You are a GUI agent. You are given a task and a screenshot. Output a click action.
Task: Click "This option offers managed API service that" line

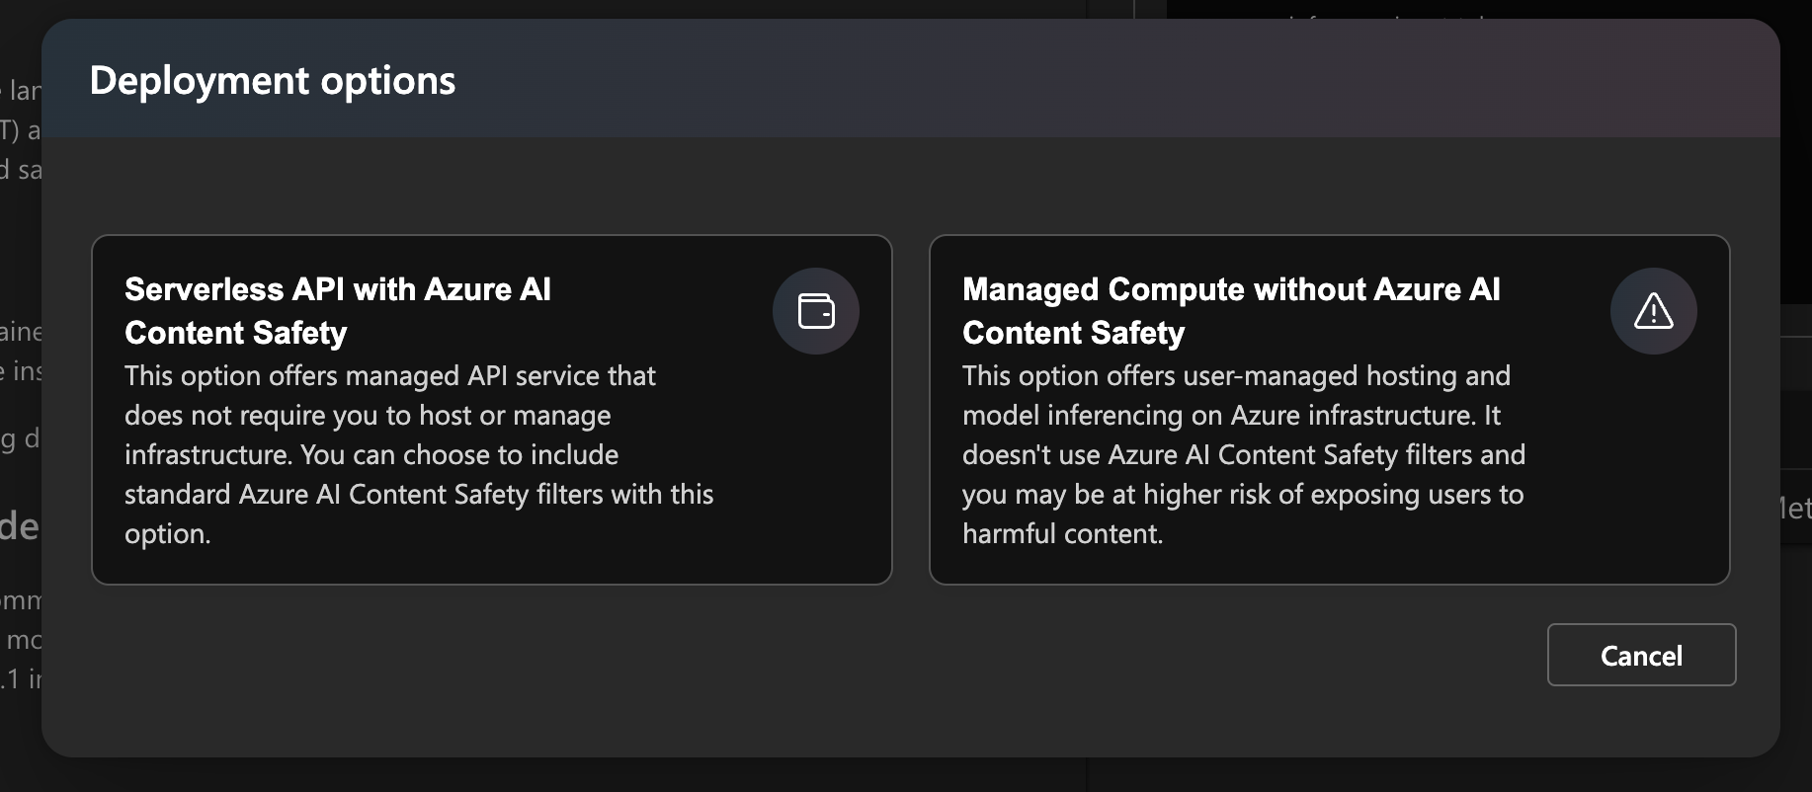point(390,376)
